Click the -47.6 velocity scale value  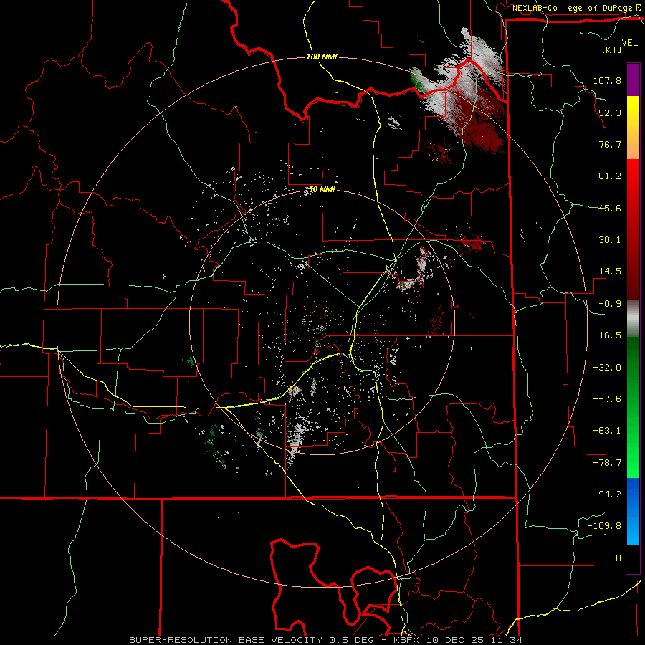click(607, 399)
